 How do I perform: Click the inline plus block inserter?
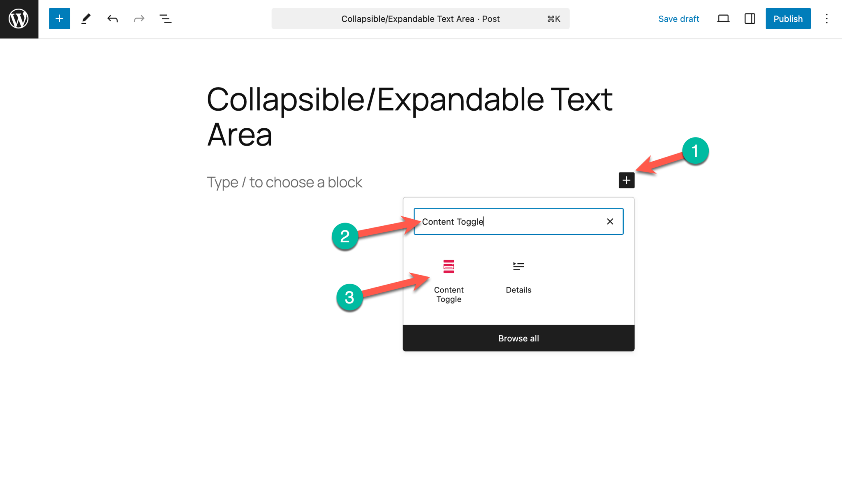(x=626, y=180)
